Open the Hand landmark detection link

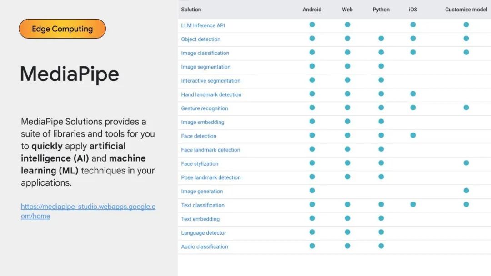point(211,94)
